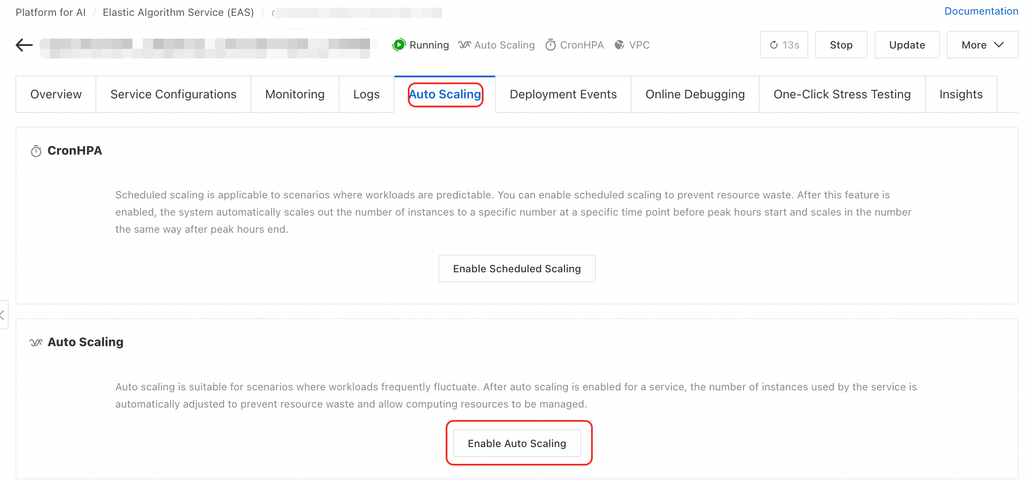Open the Monitoring tab
The height and width of the screenshot is (481, 1029).
[295, 94]
